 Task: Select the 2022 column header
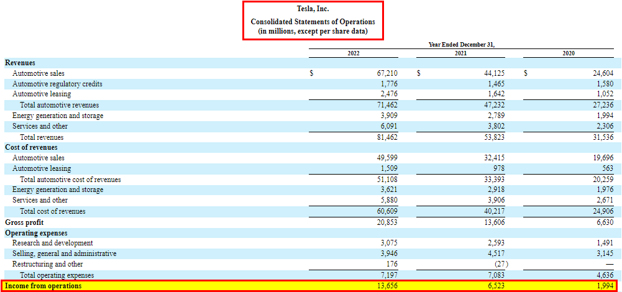(x=353, y=53)
